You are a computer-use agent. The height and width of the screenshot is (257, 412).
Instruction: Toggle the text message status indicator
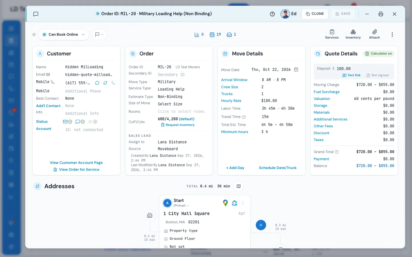[x=80, y=122]
